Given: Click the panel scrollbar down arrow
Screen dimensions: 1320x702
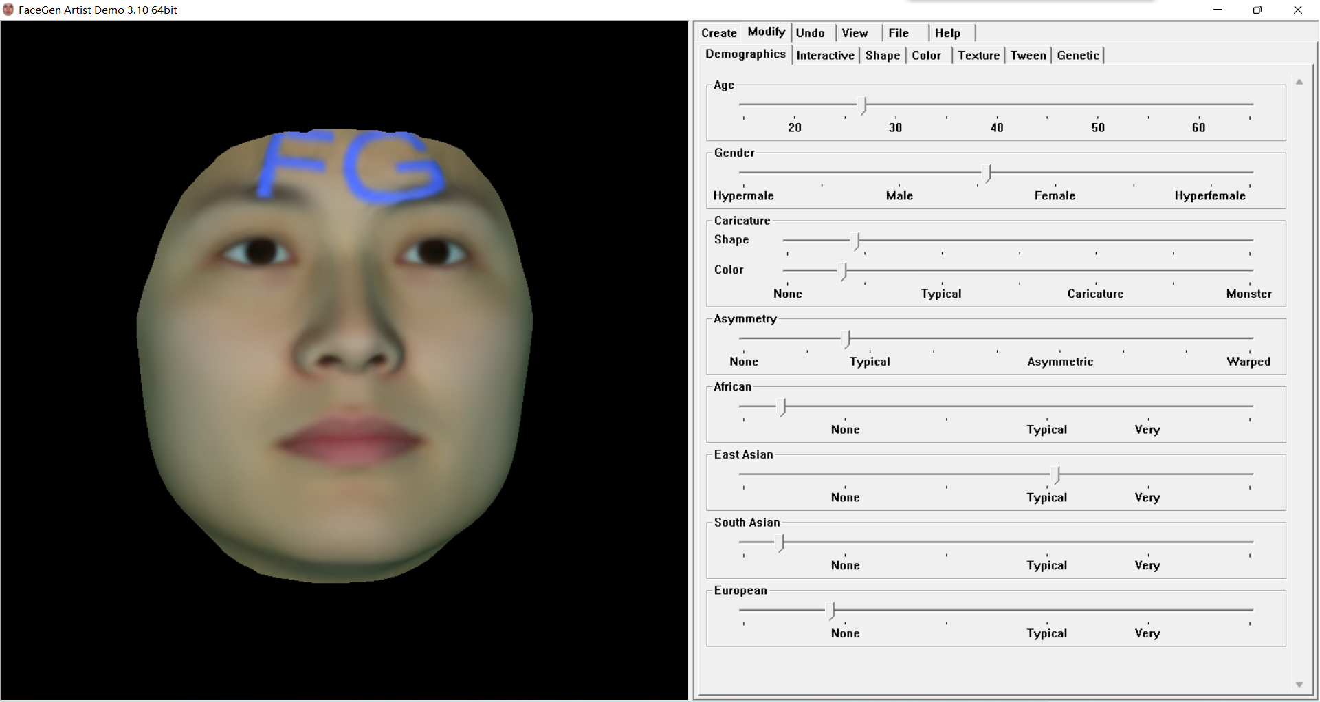Looking at the screenshot, I should tap(1299, 684).
